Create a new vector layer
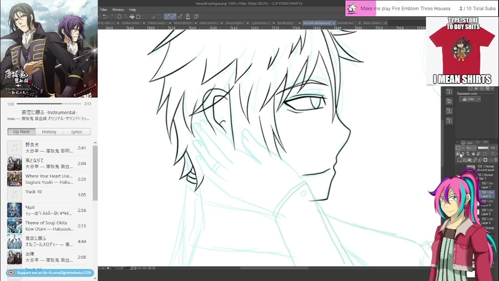Screen dimensions: 499x281 click(465, 160)
